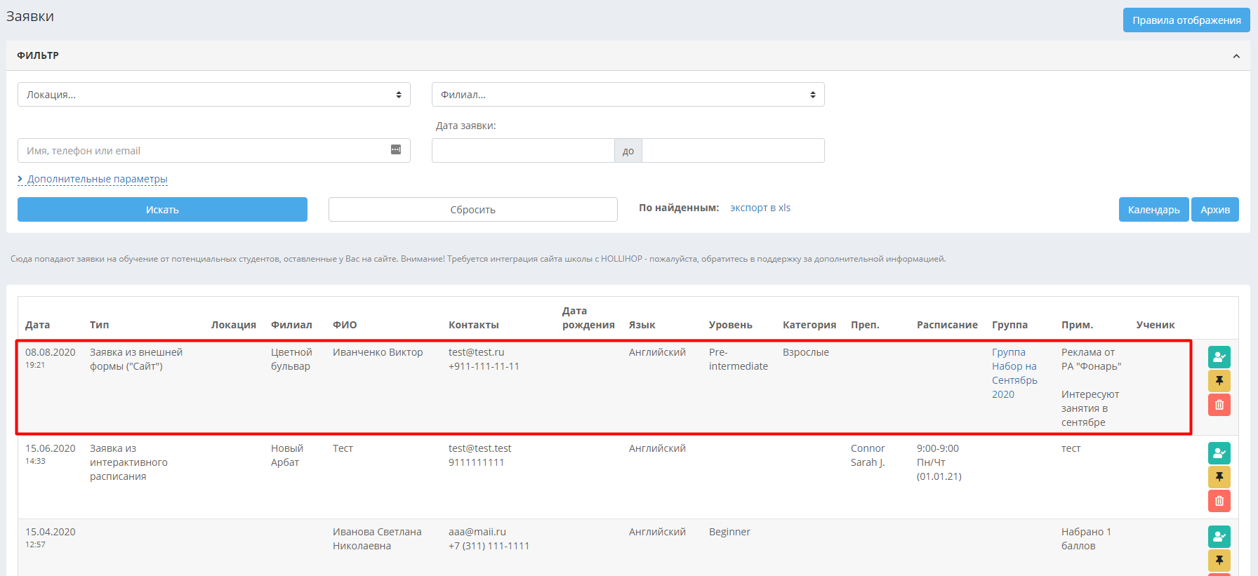Image resolution: width=1258 pixels, height=576 pixels.
Task: Click the Дата column header
Action: coord(38,325)
